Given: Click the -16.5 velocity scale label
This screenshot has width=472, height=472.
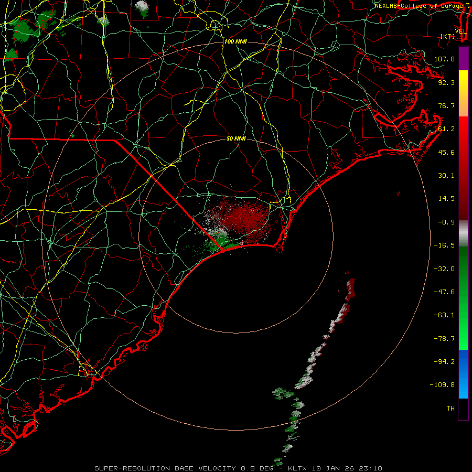Looking at the screenshot, I should tap(444, 245).
